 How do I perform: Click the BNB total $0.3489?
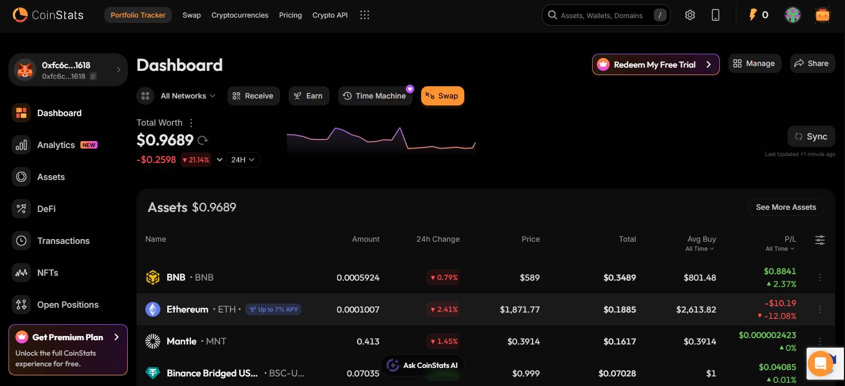click(x=620, y=277)
